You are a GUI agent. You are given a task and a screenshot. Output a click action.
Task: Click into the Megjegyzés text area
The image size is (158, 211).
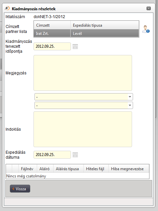click(83, 73)
